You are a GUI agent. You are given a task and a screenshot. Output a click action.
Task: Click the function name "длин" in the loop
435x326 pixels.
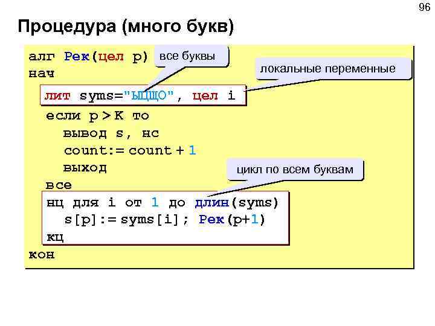click(212, 203)
